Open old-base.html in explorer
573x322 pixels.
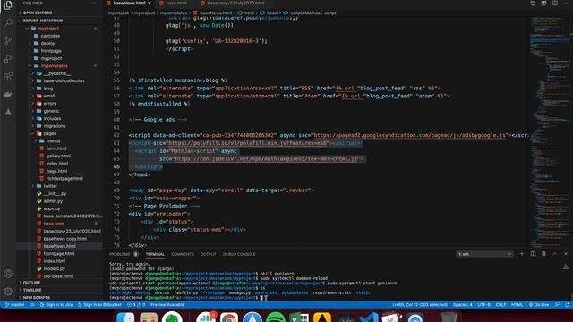(x=57, y=276)
